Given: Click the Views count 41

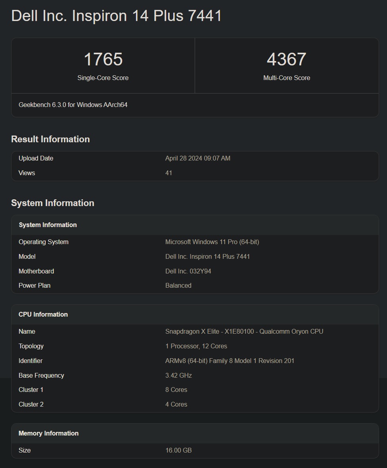Looking at the screenshot, I should [169, 173].
